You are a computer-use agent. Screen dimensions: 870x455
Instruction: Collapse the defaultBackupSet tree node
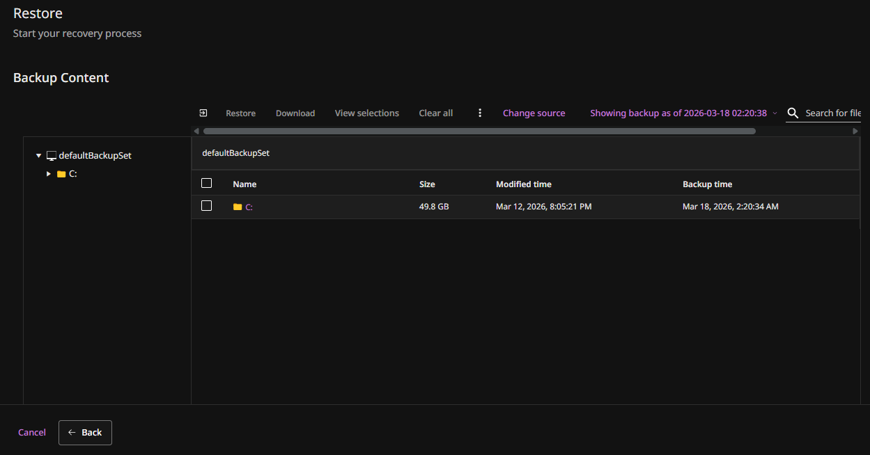tap(39, 156)
